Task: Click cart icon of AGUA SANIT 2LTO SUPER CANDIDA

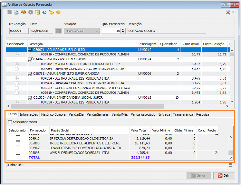Action: click(30, 74)
